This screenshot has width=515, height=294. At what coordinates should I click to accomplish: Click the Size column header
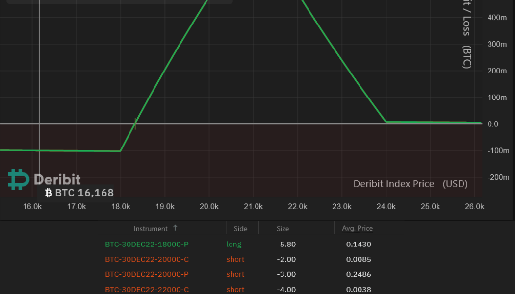(283, 229)
